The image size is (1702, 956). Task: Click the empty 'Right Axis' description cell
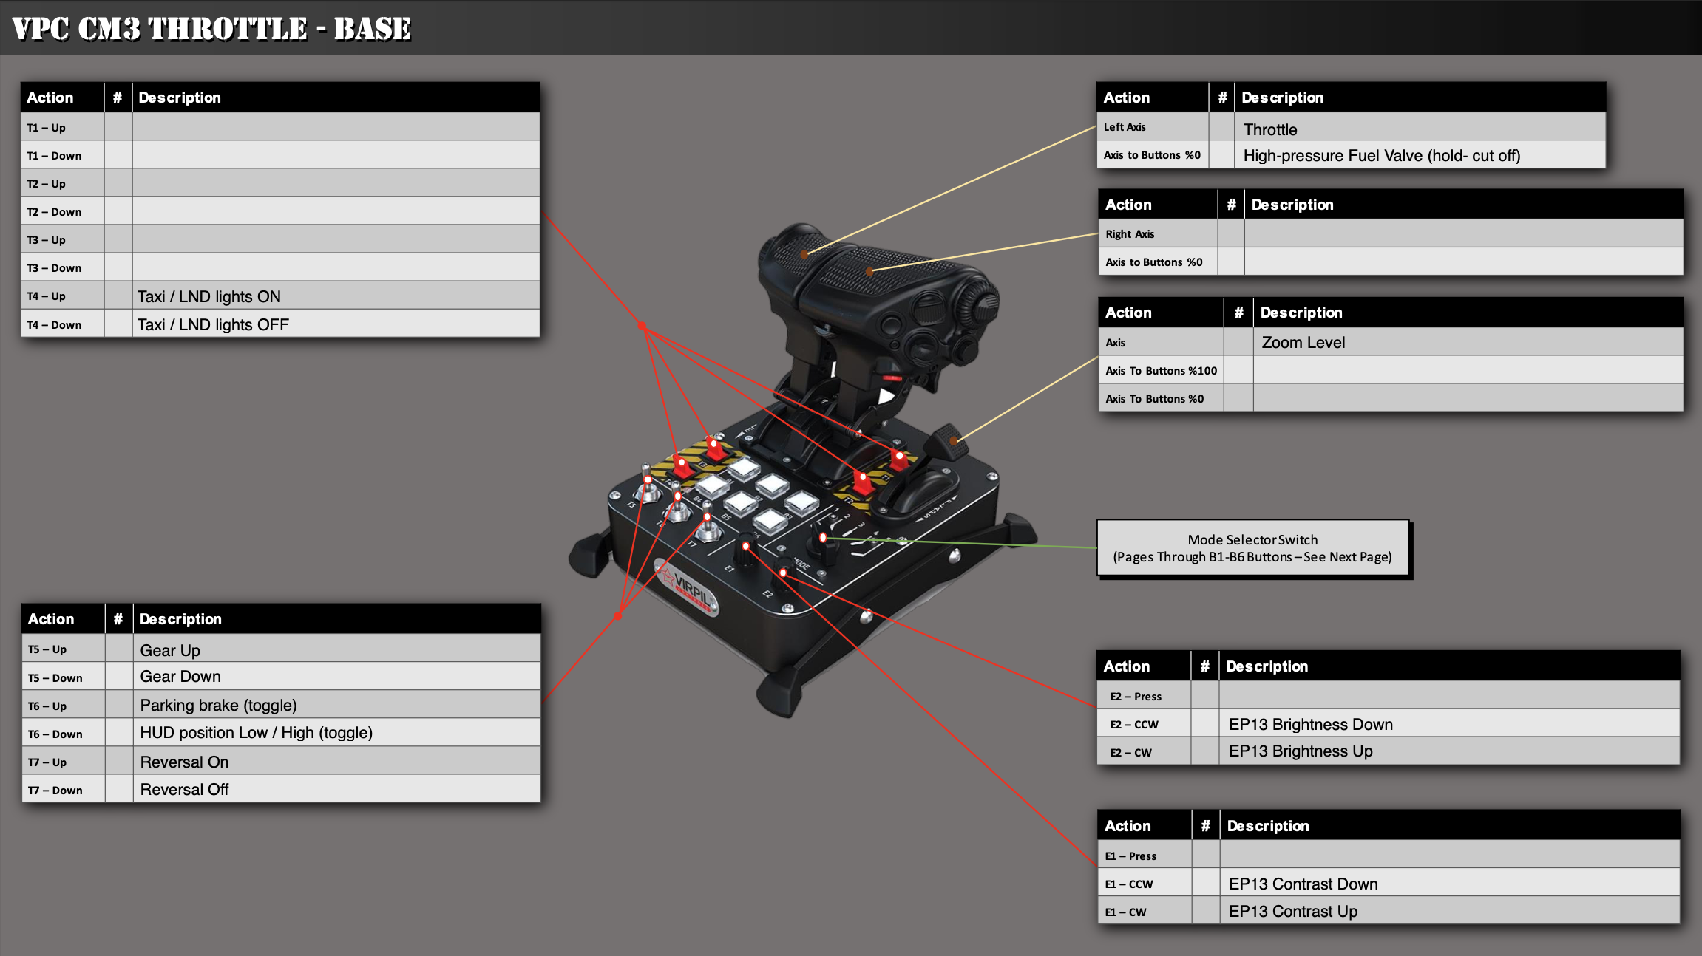point(1462,233)
